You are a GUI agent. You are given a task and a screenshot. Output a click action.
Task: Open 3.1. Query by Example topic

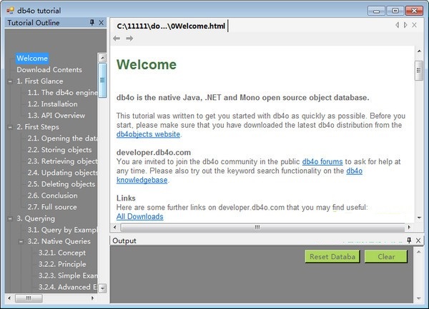(x=62, y=230)
